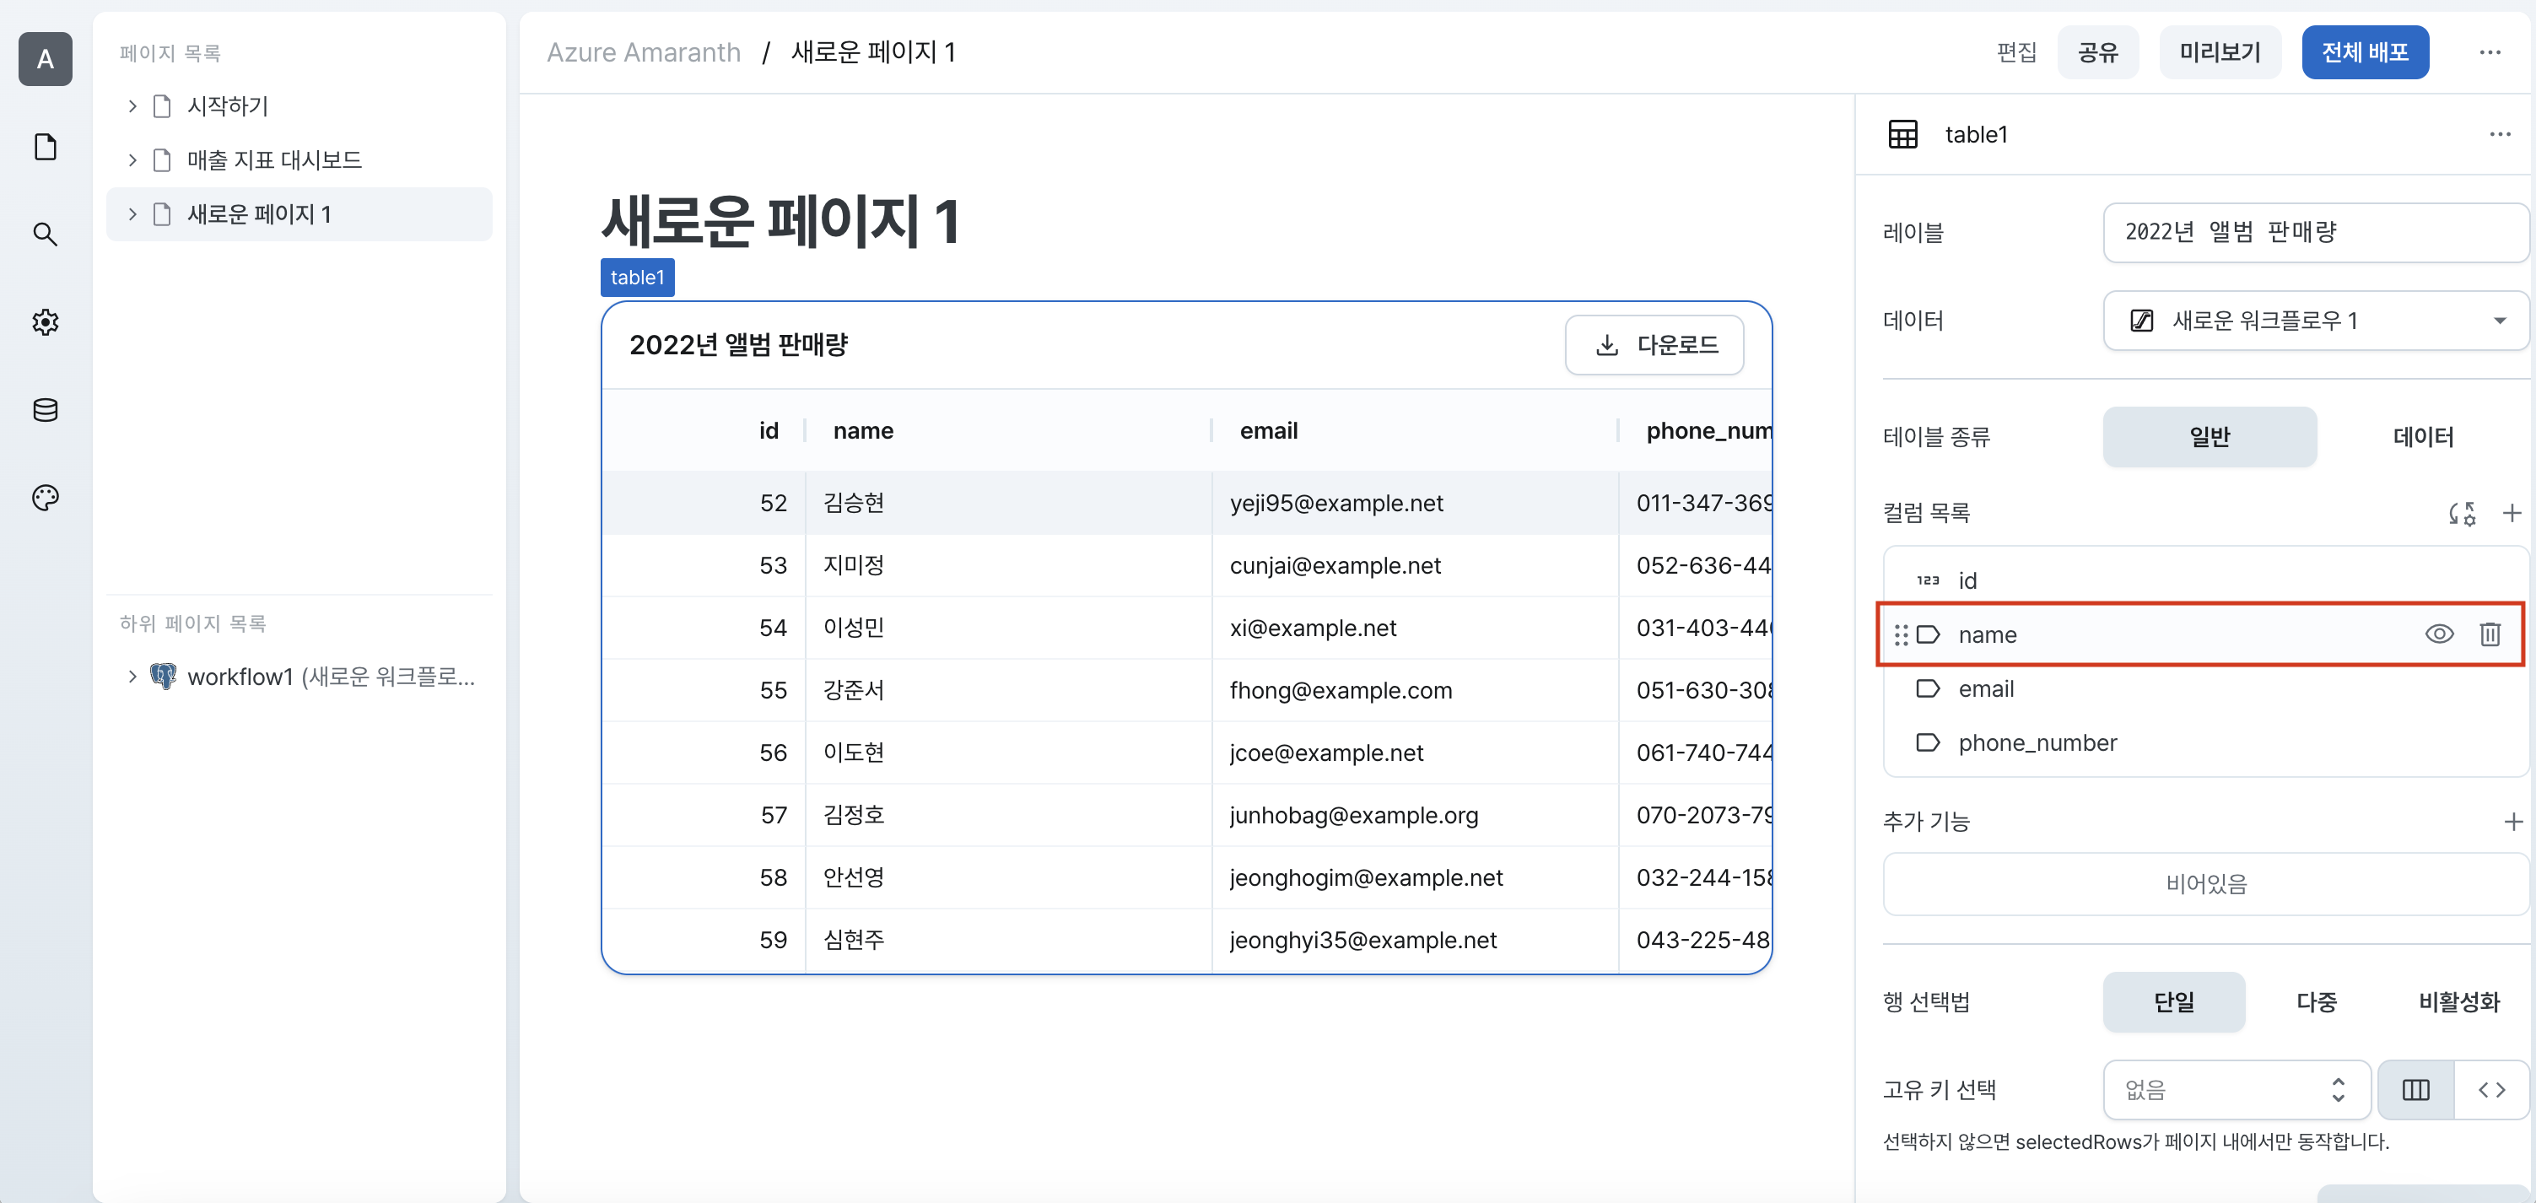Click the table1 component grid icon
This screenshot has height=1203, width=2536.
click(x=1902, y=134)
